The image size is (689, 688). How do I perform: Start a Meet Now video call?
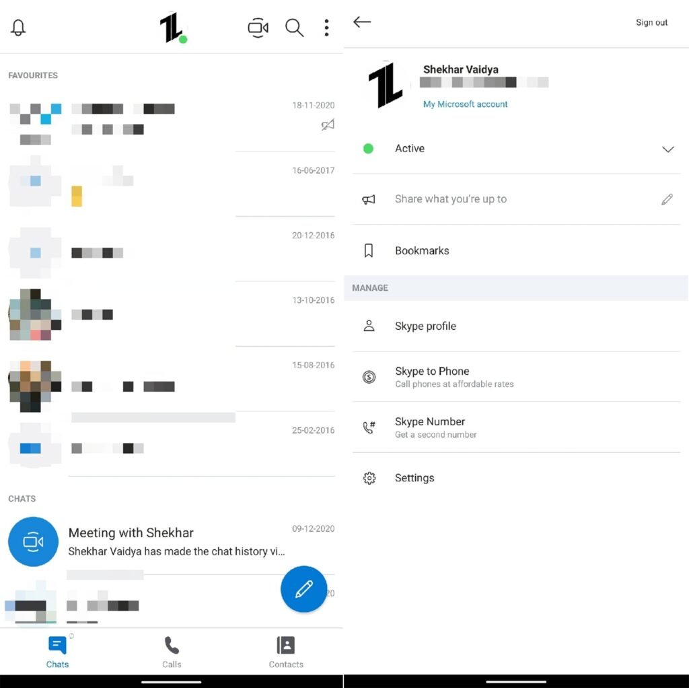pyautogui.click(x=258, y=28)
